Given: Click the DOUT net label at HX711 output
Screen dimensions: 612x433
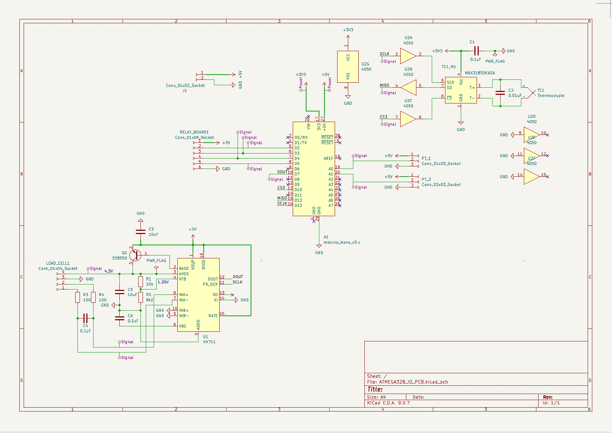Looking at the screenshot, I should pos(238,277).
